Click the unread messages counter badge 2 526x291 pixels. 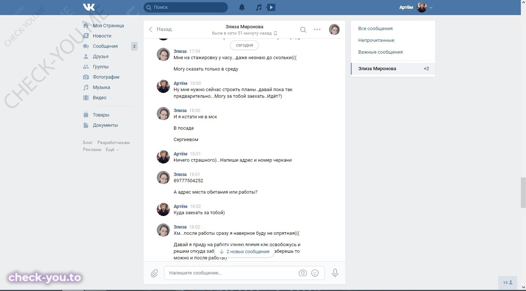tap(134, 46)
